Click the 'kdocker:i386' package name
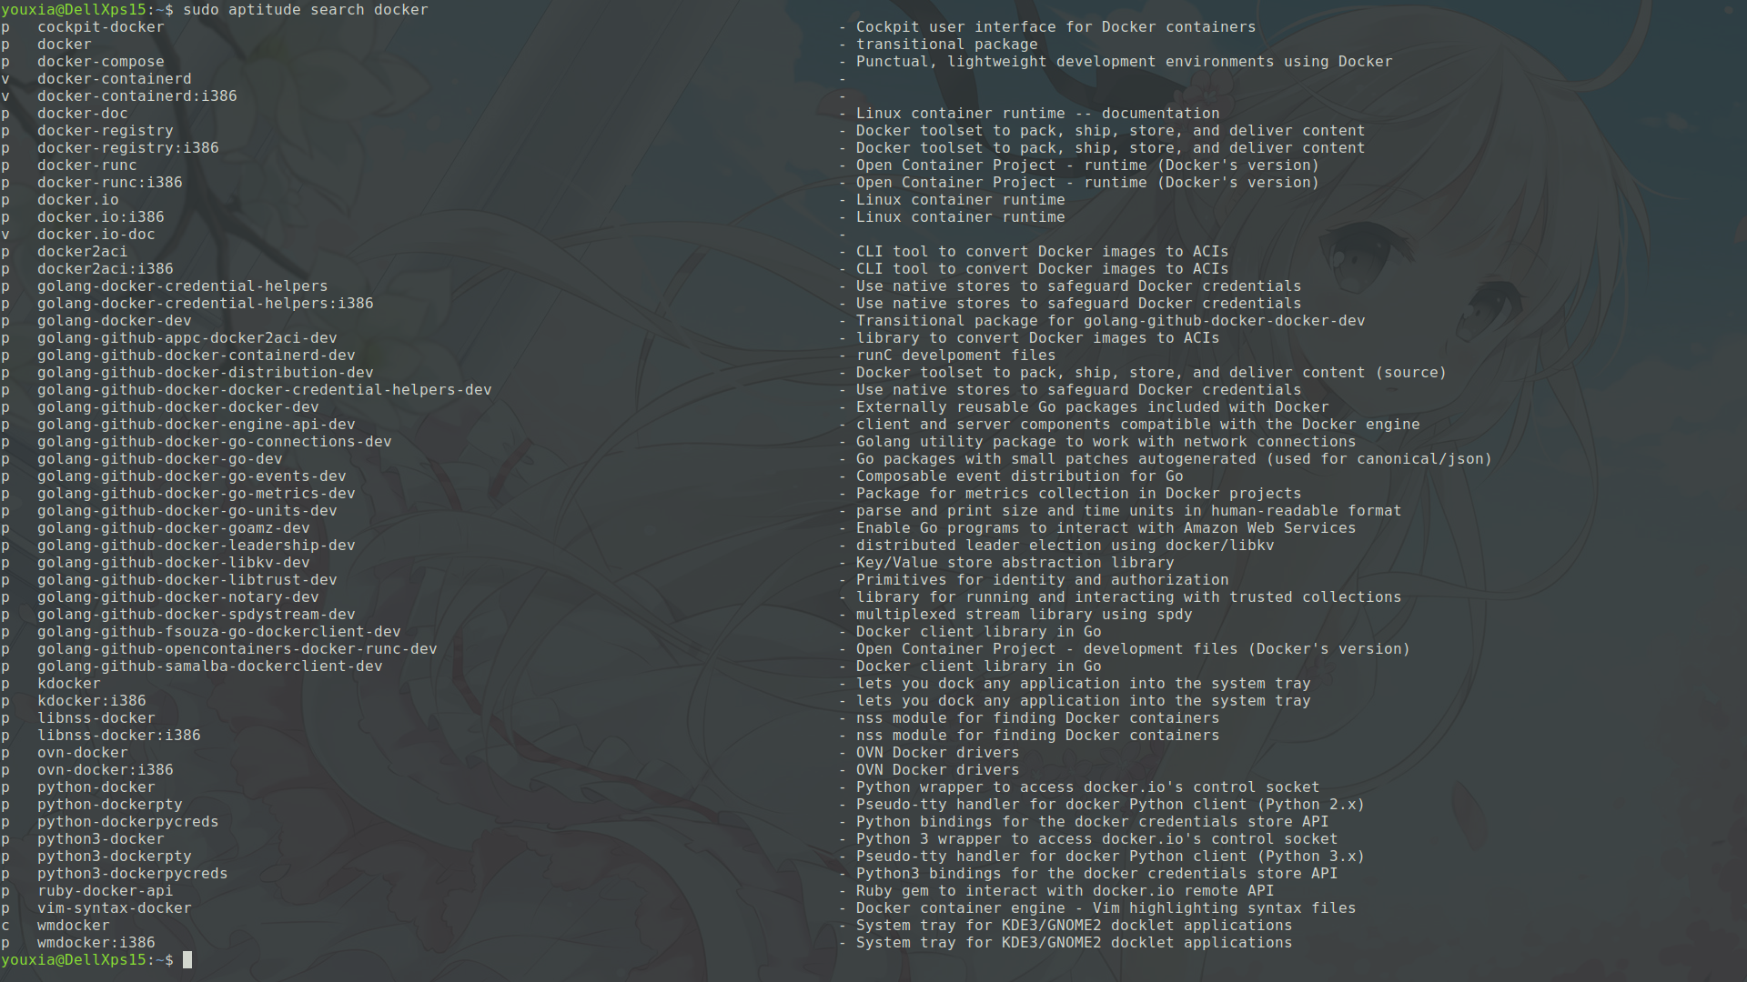 click(92, 700)
